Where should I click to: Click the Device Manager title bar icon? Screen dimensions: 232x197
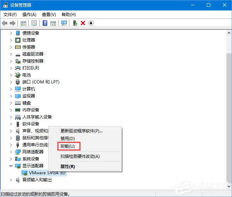(x=6, y=5)
